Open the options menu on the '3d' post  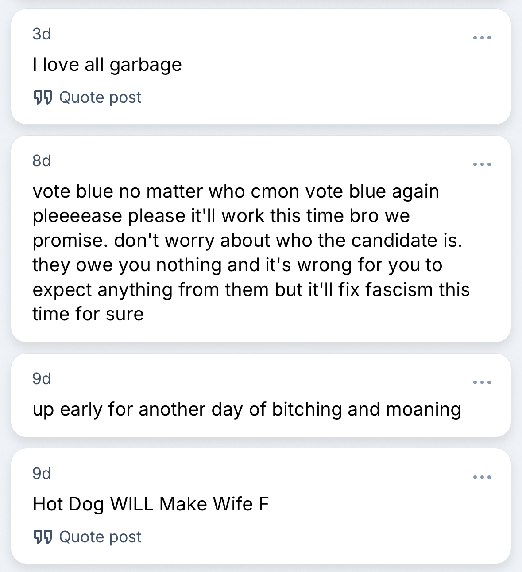coord(482,38)
